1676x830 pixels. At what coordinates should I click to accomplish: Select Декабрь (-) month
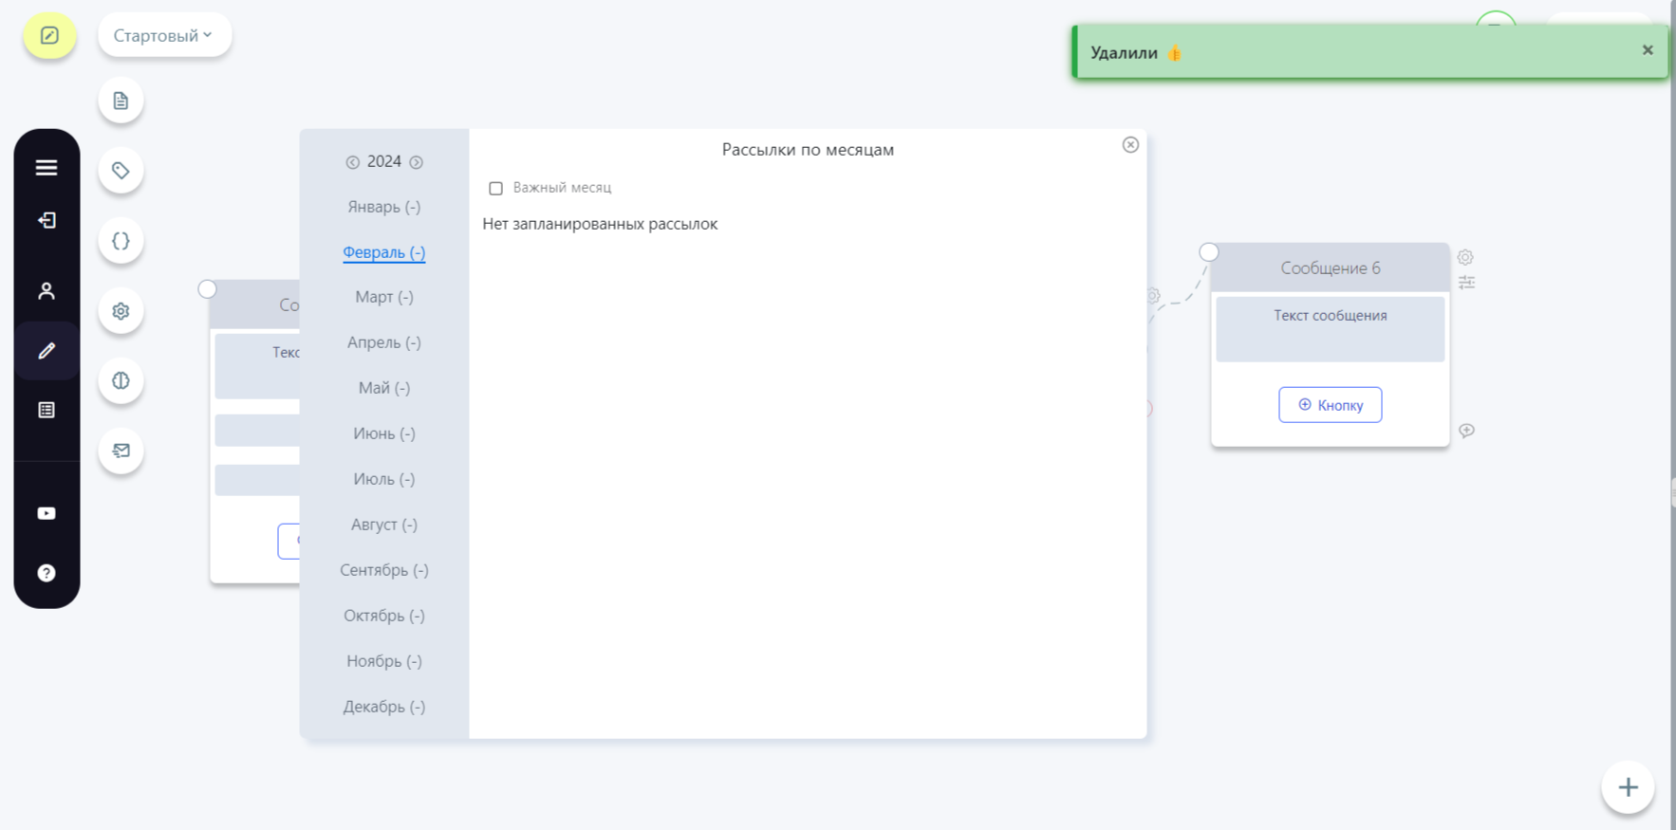(x=384, y=707)
